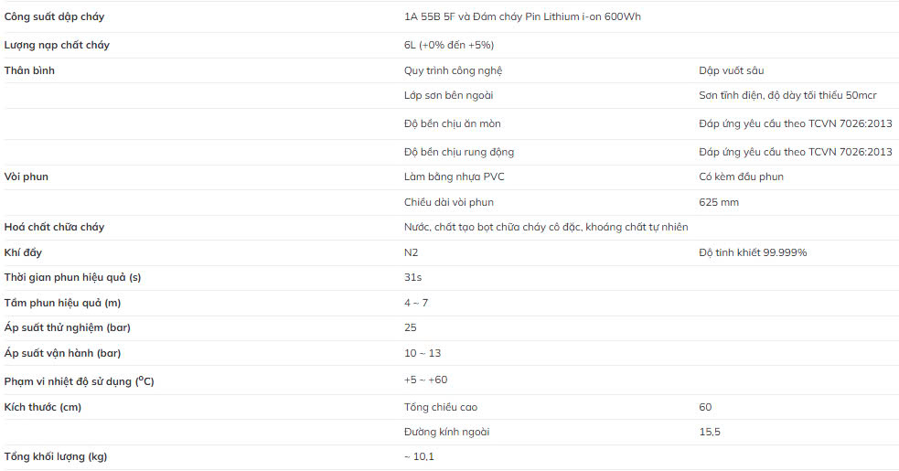Select the "~ 10,1" total weight value
Viewport: 899px width, 471px height.
coord(419,456)
